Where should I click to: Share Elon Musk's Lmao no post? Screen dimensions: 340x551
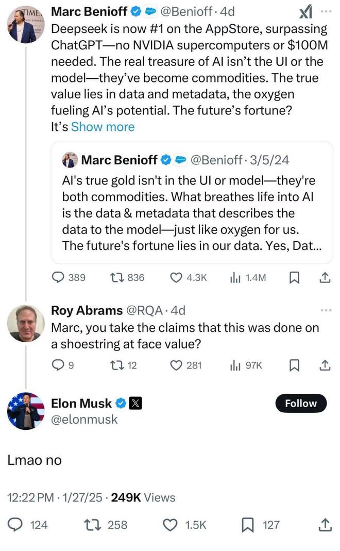pyautogui.click(x=325, y=525)
